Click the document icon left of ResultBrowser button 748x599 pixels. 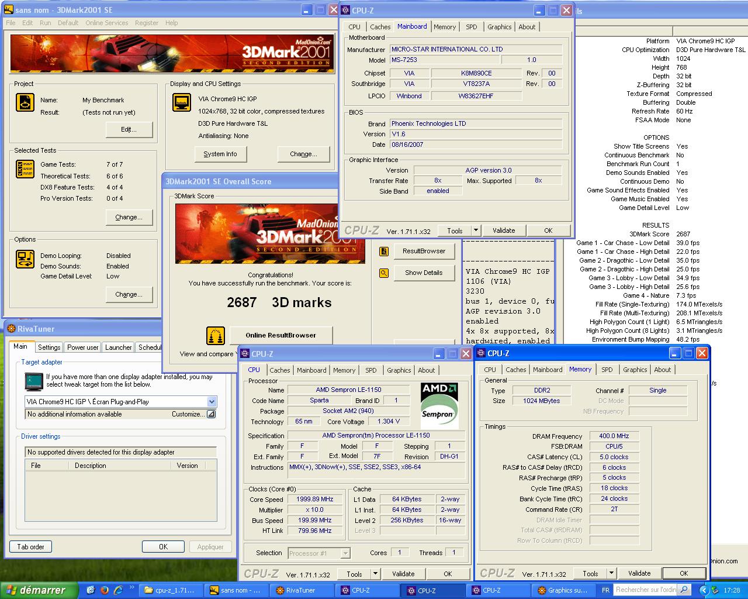tap(384, 252)
